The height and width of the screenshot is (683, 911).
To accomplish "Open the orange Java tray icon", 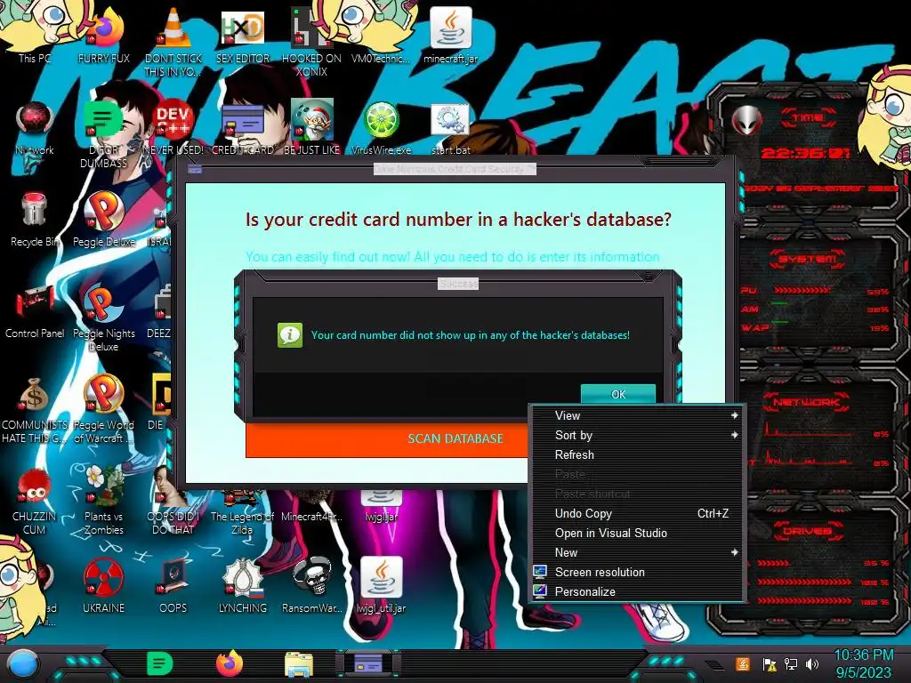I will (x=743, y=663).
